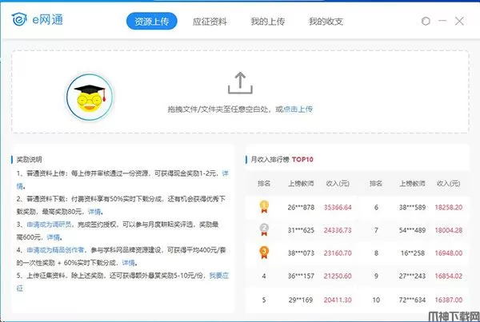Click the gold first-place medal icon
This screenshot has width=480, height=322.
click(262, 207)
